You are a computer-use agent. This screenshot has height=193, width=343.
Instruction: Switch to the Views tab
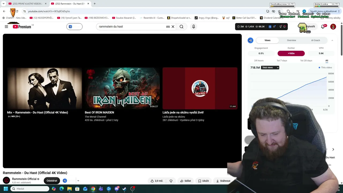click(x=267, y=40)
